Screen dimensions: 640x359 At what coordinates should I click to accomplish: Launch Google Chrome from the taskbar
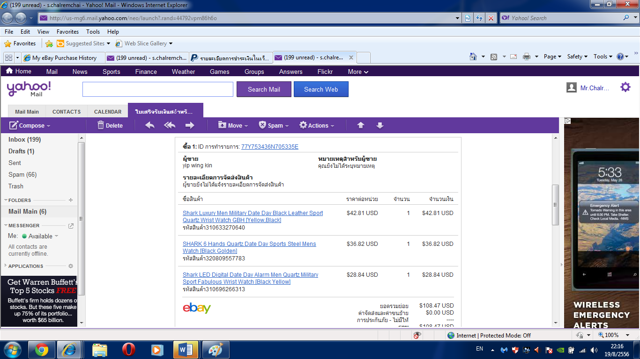(x=42, y=350)
